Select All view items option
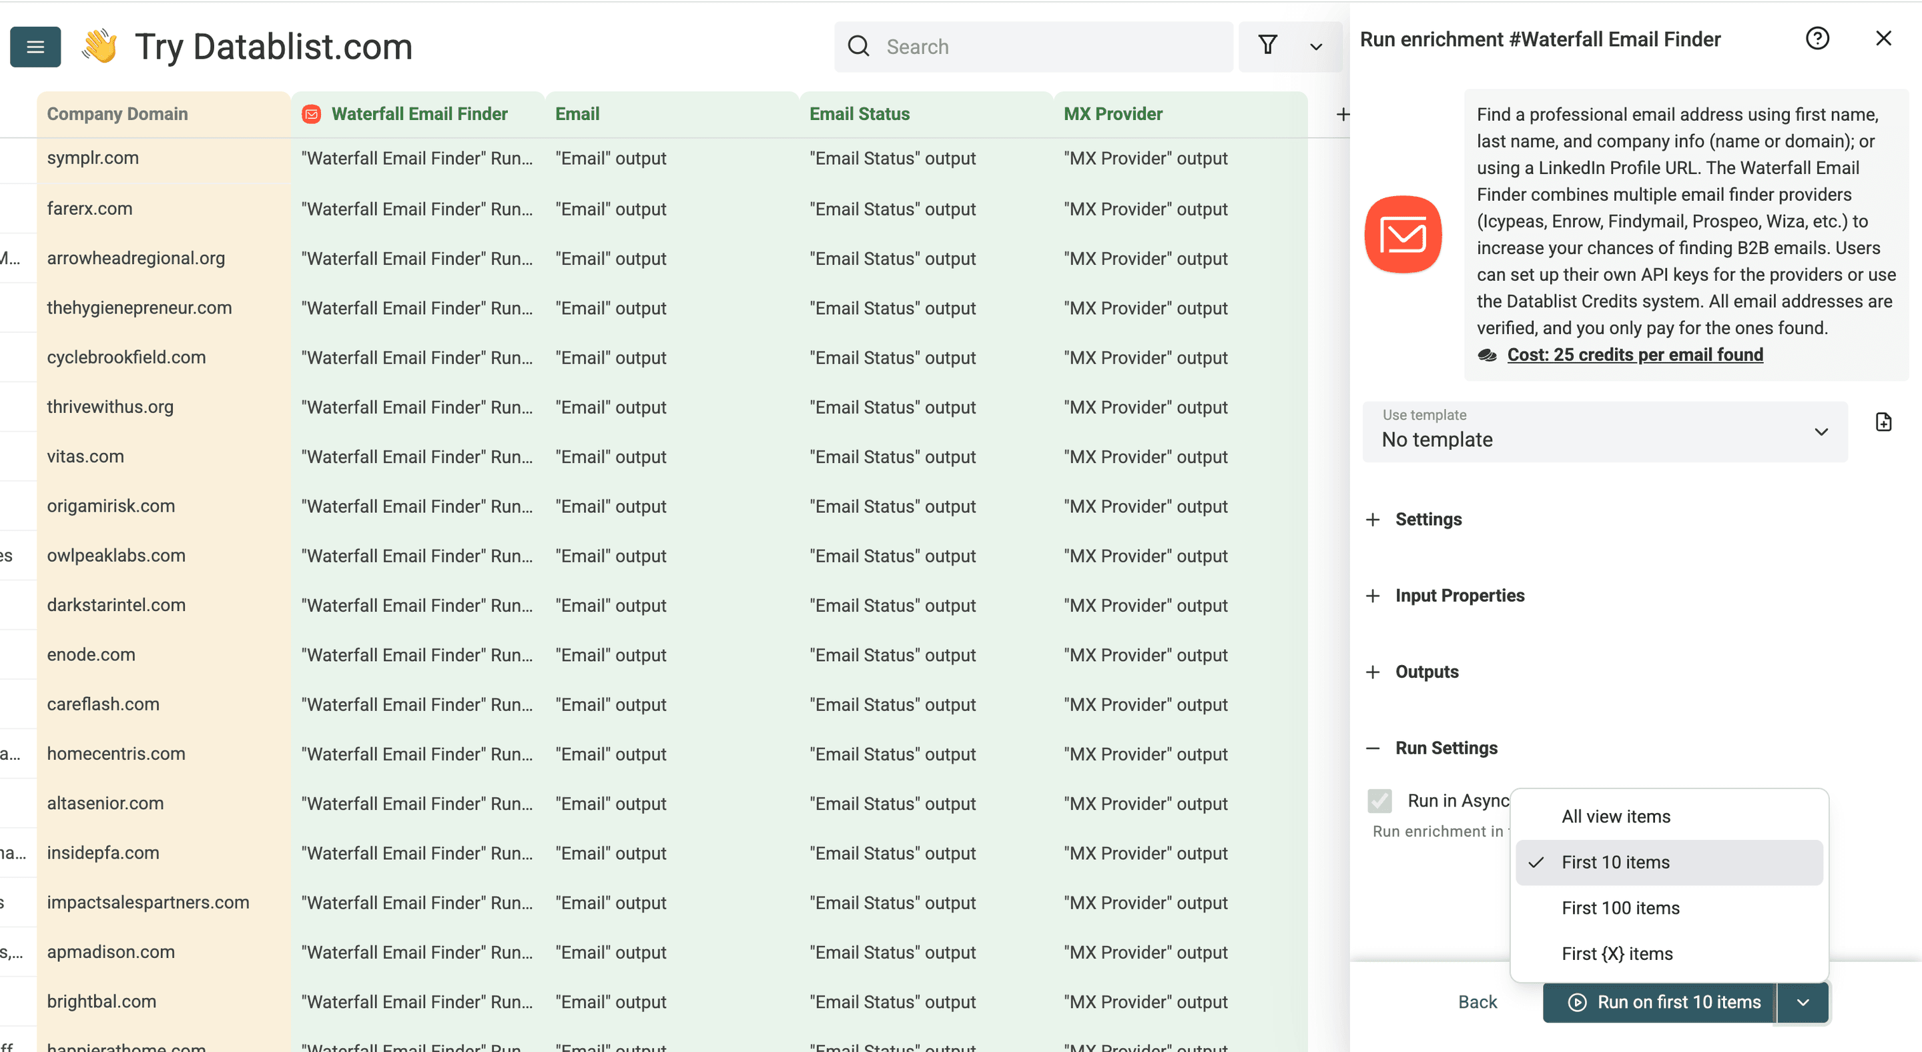The width and height of the screenshot is (1922, 1052). tap(1669, 817)
